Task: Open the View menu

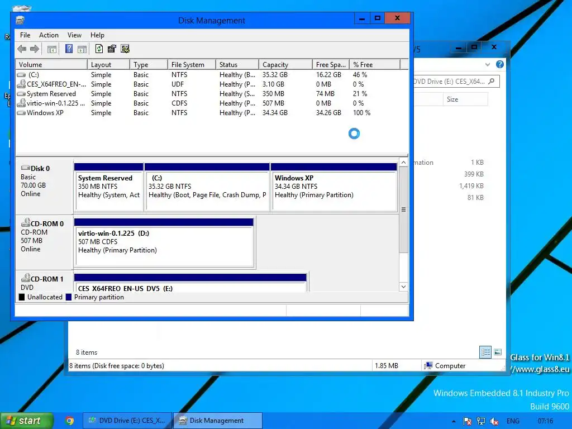Action: pyautogui.click(x=74, y=35)
